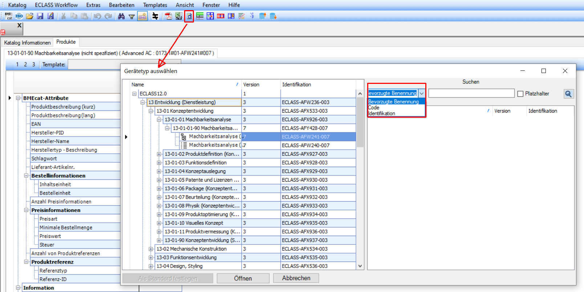
Task: Click the red-highlighted device type icon
Action: [x=189, y=16]
